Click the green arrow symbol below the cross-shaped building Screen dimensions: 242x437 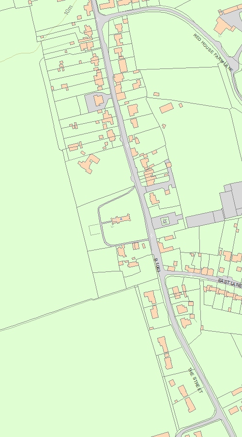[112, 226]
